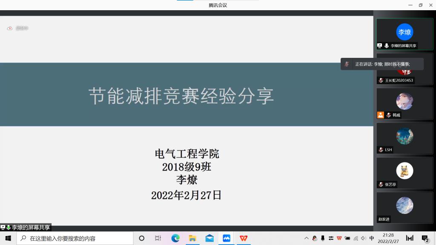Click the muted mic icon beside 王长虹20203453
Image resolution: width=436 pixels, height=245 pixels.
(x=381, y=80)
